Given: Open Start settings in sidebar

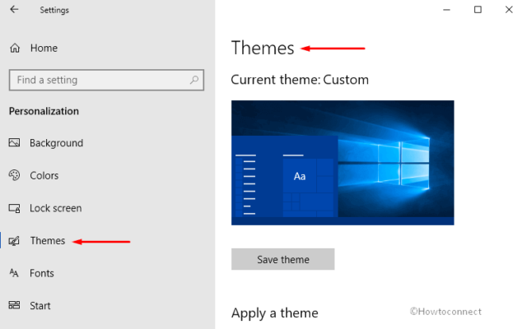Looking at the screenshot, I should (x=40, y=305).
